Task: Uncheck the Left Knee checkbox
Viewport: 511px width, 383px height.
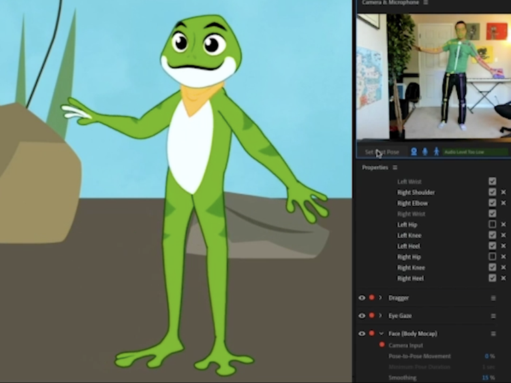Action: click(x=493, y=235)
